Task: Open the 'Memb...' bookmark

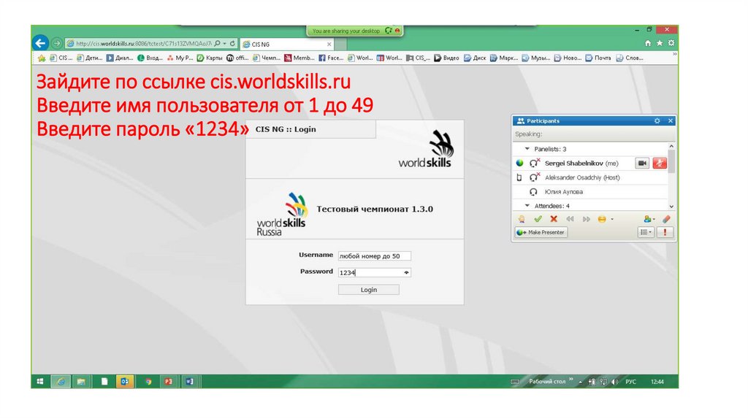Action: (299, 58)
